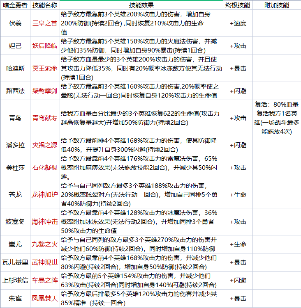Click the 苍龙 effect with 188%攻击力
Viewport: 301px width, 308px height.
pos(141,195)
